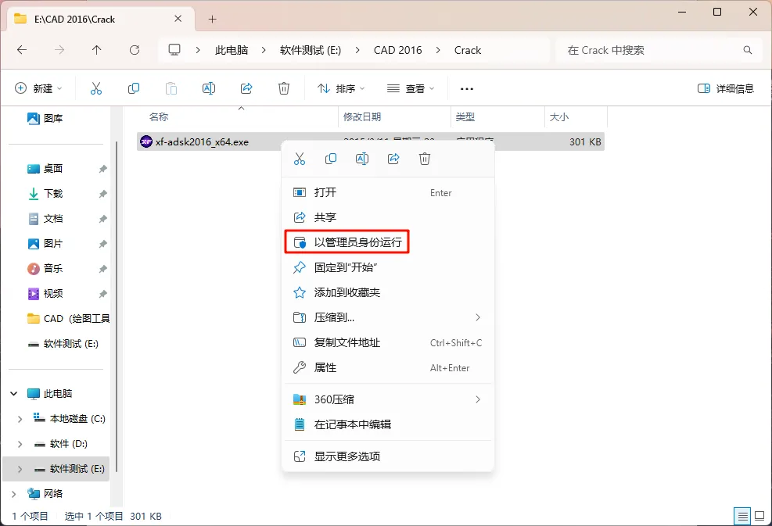Screen dimensions: 772x526
Task: Click the Delete trash icon in the Explorer toolbar
Action: click(x=284, y=88)
